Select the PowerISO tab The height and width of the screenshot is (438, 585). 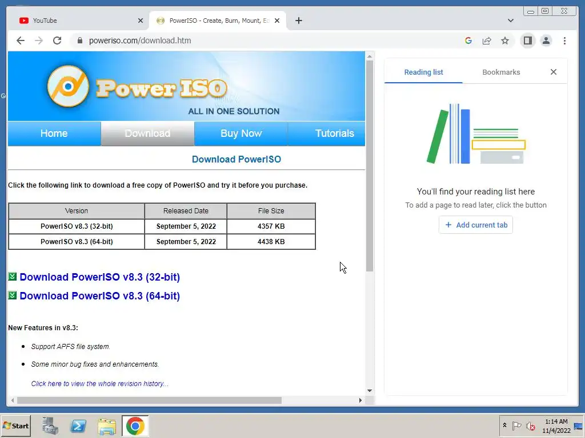tap(218, 21)
